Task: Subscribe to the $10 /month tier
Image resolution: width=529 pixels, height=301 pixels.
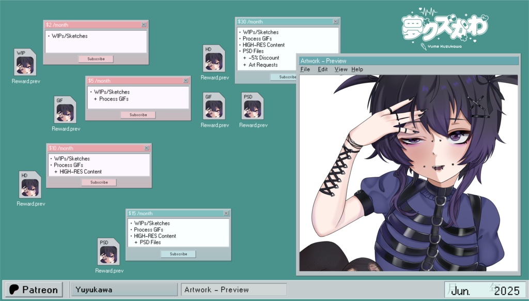Action: (x=99, y=182)
